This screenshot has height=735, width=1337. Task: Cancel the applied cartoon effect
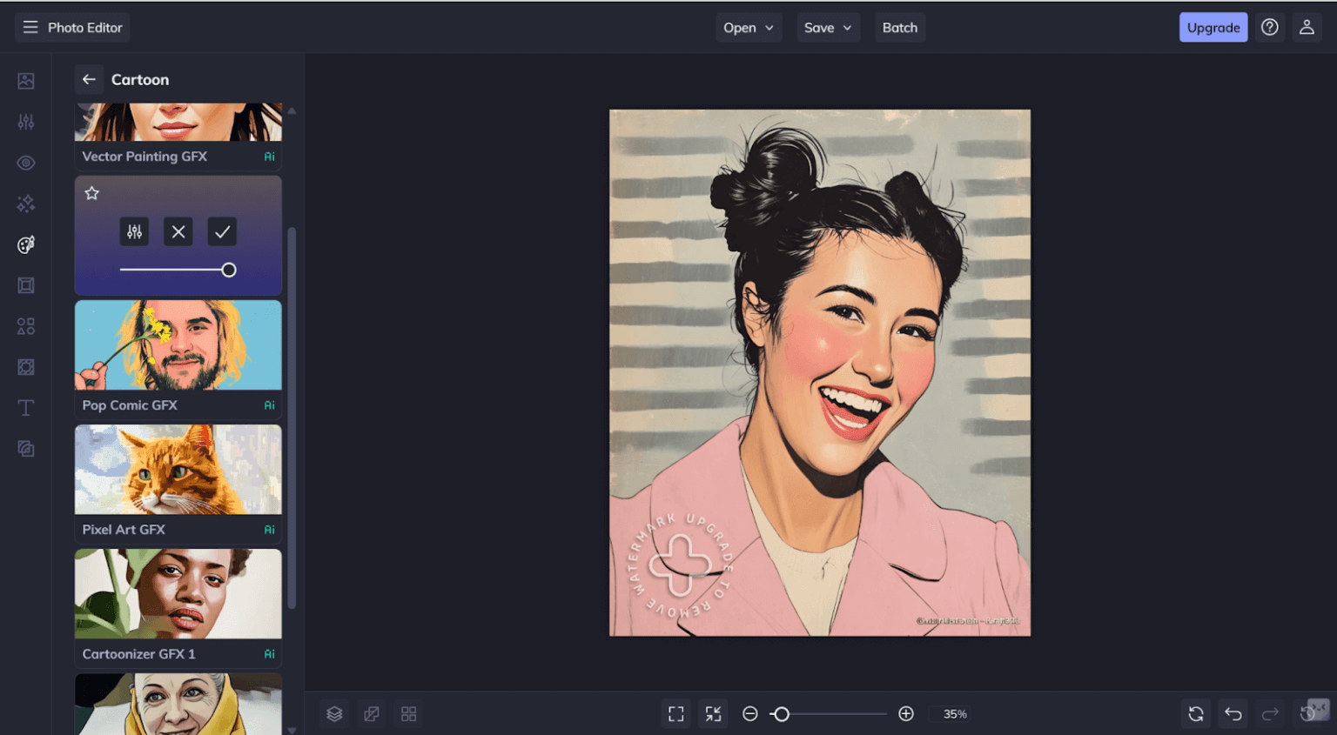[x=178, y=231]
